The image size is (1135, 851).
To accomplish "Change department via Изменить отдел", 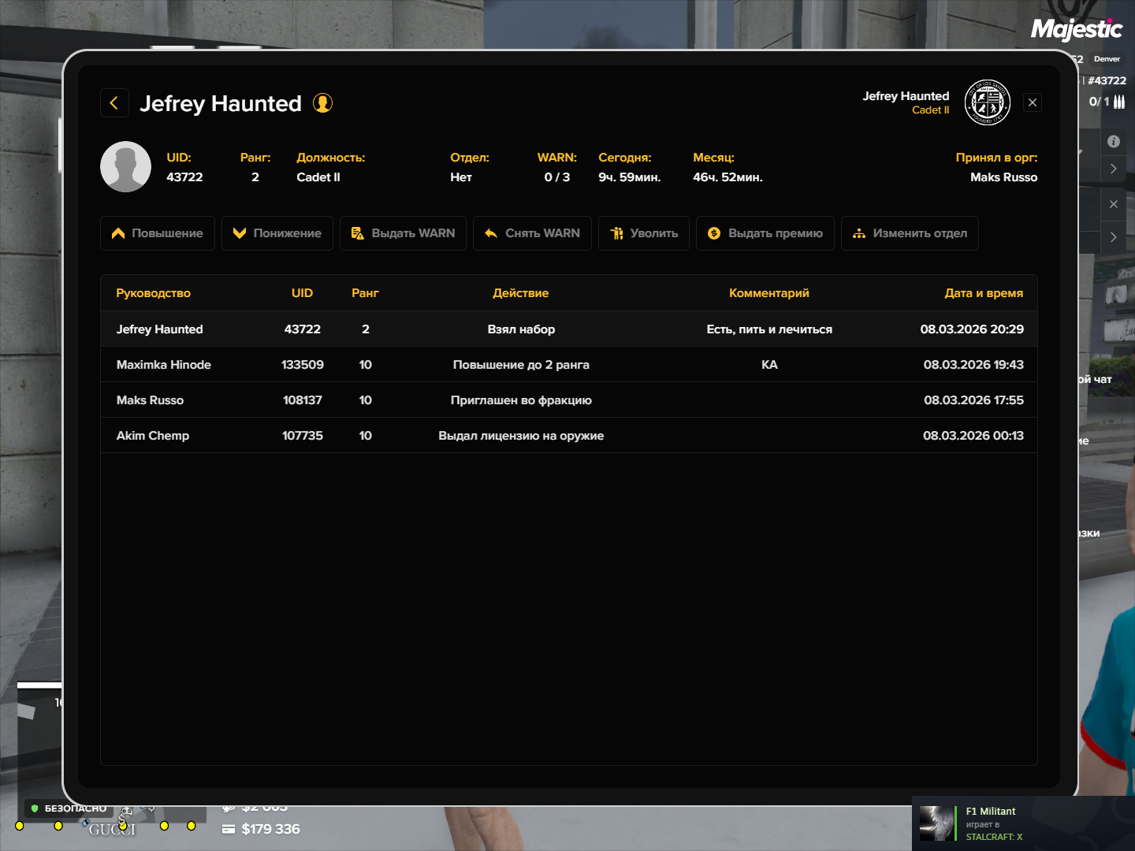I will click(x=910, y=233).
